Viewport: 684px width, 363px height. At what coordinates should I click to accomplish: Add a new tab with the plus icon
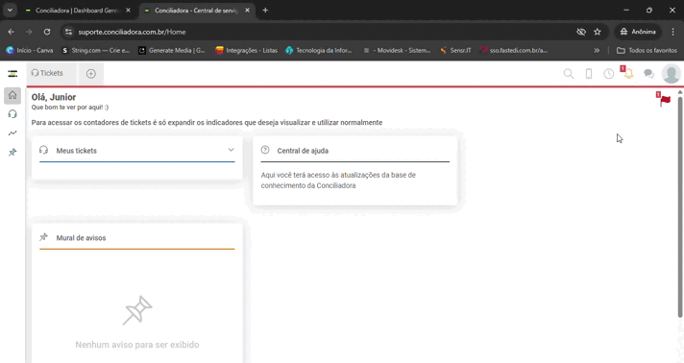(90, 74)
